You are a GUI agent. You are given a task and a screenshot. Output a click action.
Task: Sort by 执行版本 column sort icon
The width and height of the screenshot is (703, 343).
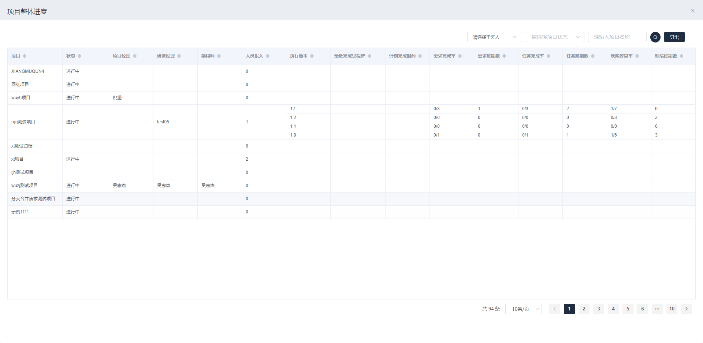[312, 56]
